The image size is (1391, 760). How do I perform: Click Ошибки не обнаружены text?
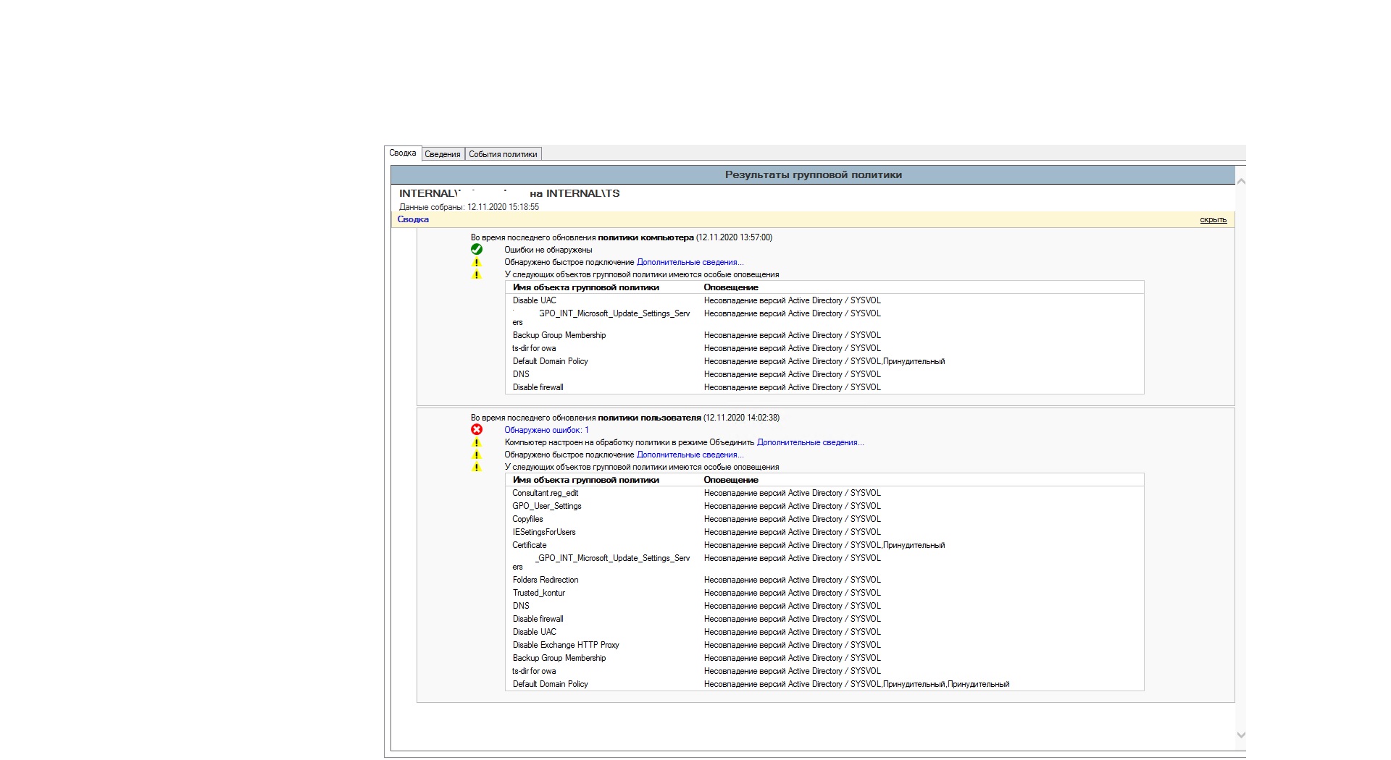tap(548, 250)
